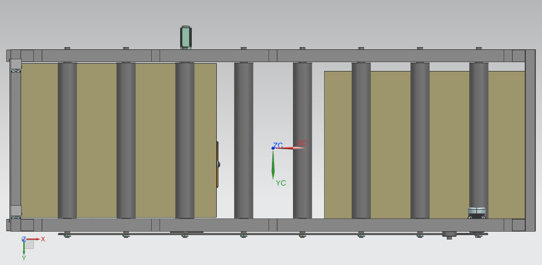The height and width of the screenshot is (265, 542).
Task: Select the gray bracket at the bottom-left frame corner
Action: tap(16, 211)
